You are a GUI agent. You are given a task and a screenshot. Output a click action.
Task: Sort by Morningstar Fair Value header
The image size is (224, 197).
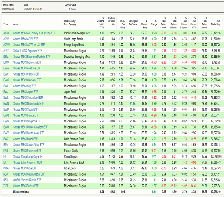click(x=133, y=23)
